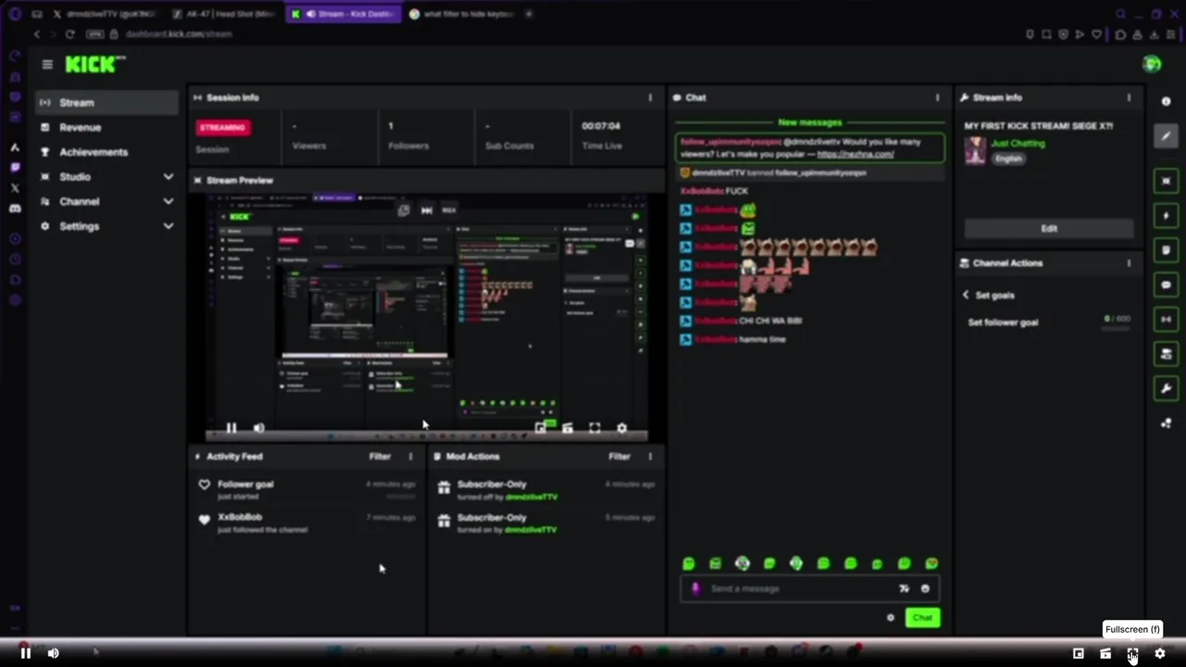
Task: Switch video player to theater mode
Action: click(1105, 653)
